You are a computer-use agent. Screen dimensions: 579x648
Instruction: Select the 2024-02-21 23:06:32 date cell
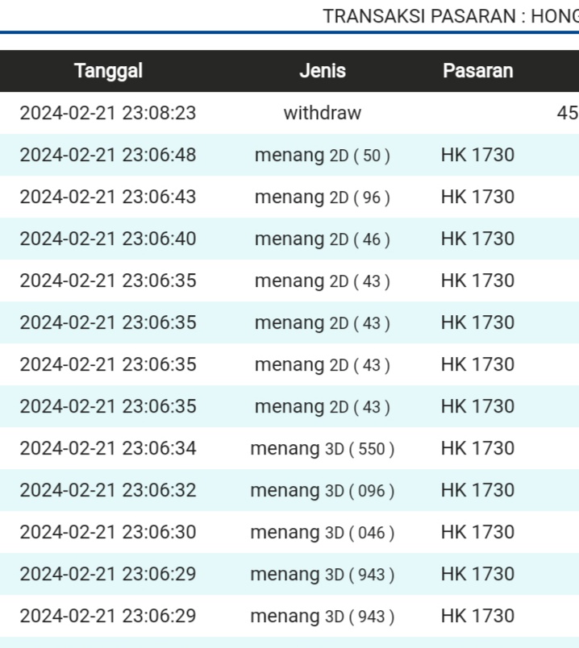108,490
